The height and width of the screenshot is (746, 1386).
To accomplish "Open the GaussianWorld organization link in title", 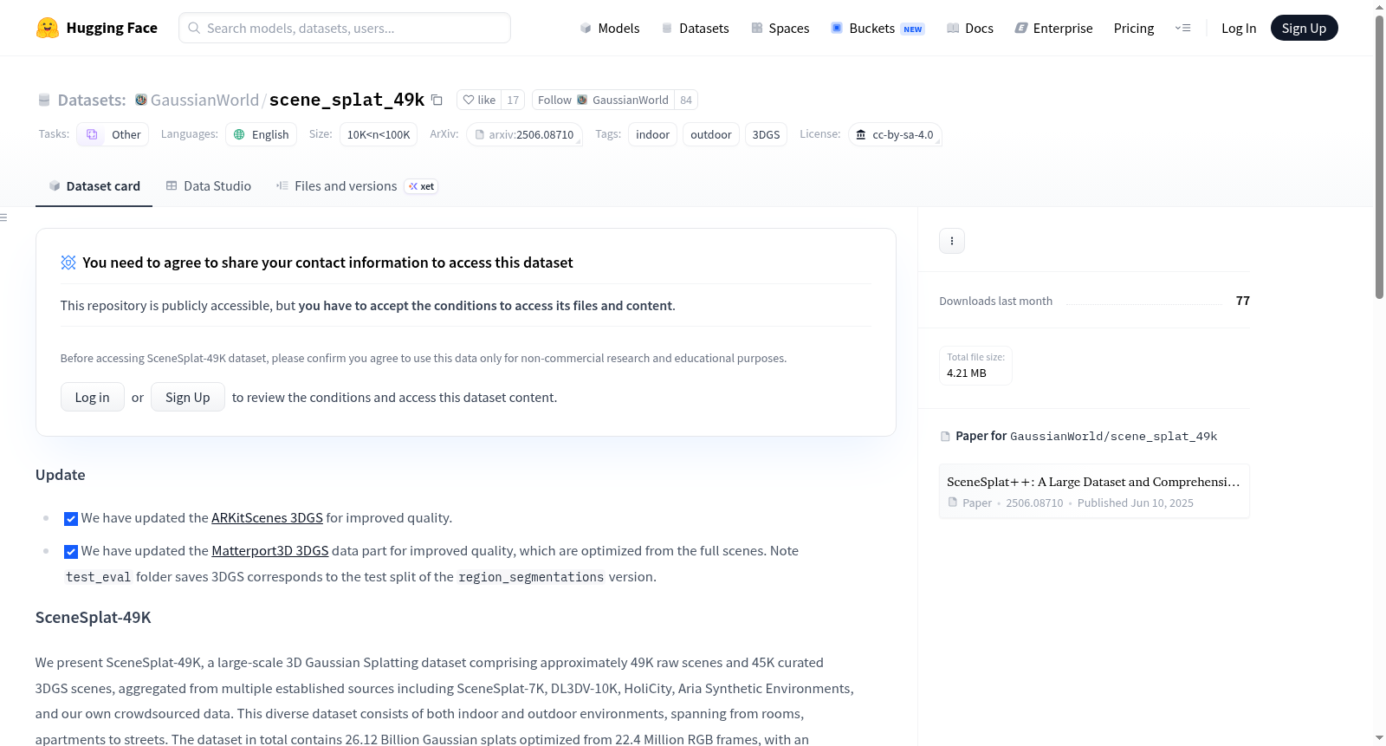I will point(204,100).
